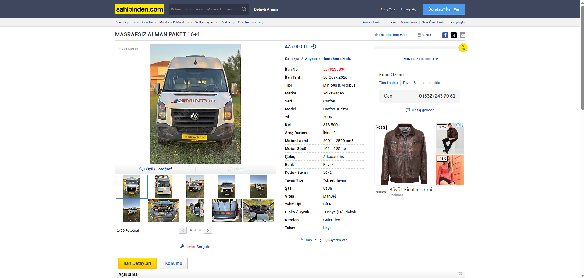This screenshot has width=584, height=278.
Task: Click the Akyazı location link
Action: 311,59
